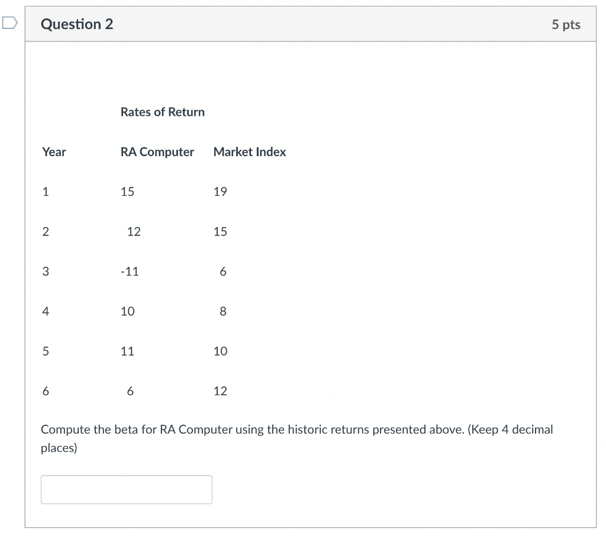Click the Year column header
Screen dimensions: 606x546
(54, 152)
